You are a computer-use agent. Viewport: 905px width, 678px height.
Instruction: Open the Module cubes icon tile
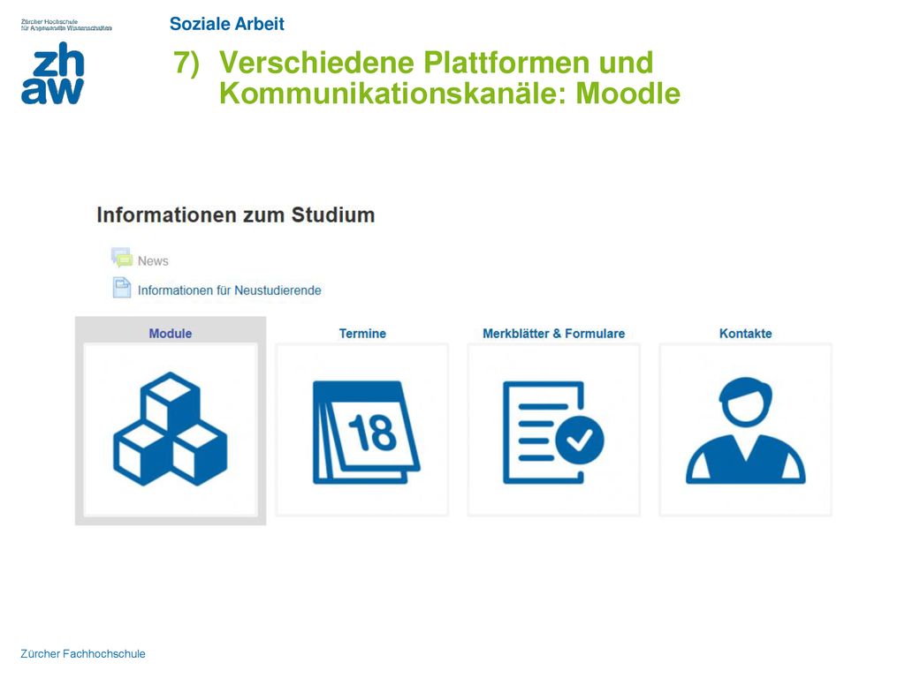(x=171, y=430)
